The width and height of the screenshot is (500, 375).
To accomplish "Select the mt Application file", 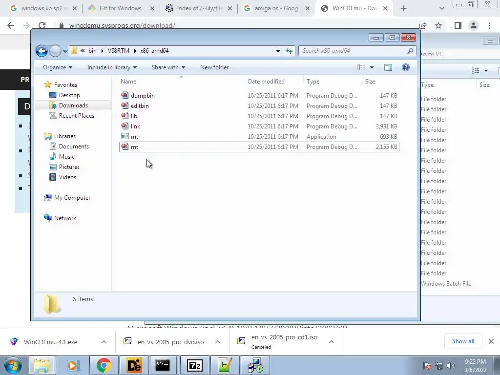I will coord(259,137).
